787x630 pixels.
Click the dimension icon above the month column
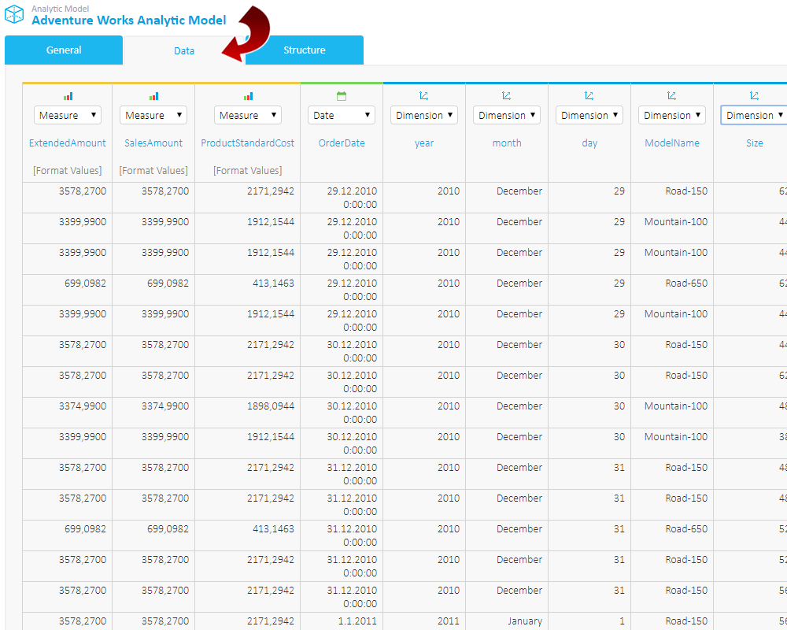point(506,94)
